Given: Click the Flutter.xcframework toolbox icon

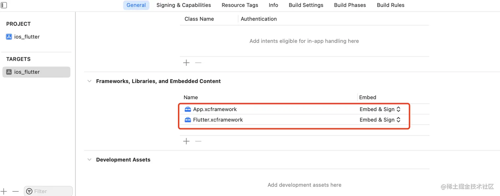Looking at the screenshot, I should pyautogui.click(x=188, y=120).
